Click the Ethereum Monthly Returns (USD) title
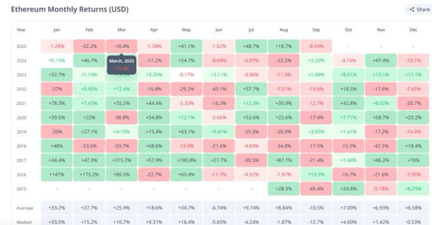 coord(69,9)
